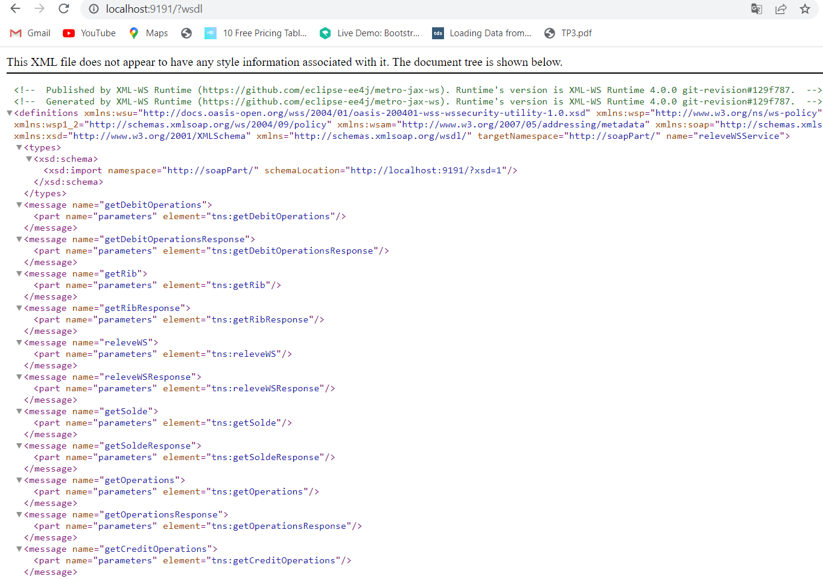Reload the WSDL page
Screen dimensions: 823x579
coord(64,8)
